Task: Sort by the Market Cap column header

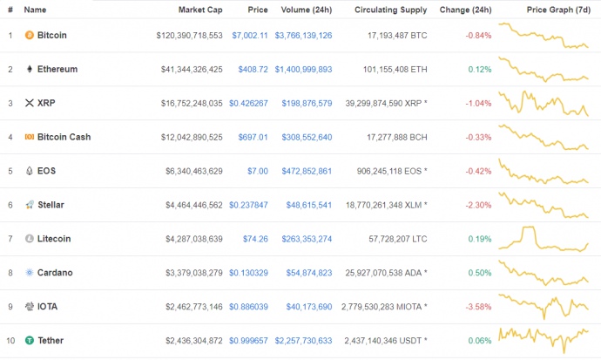Action: (x=200, y=10)
